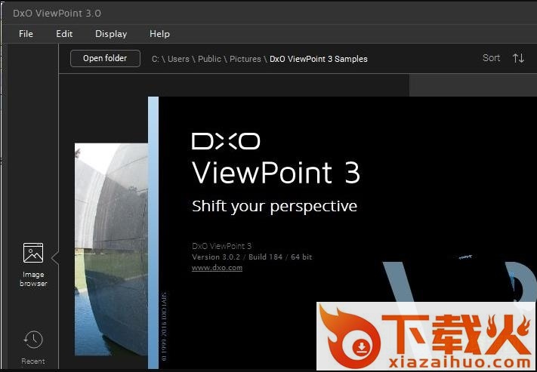Screen dimensions: 537x372
Task: Open the Display menu
Action: click(x=111, y=34)
